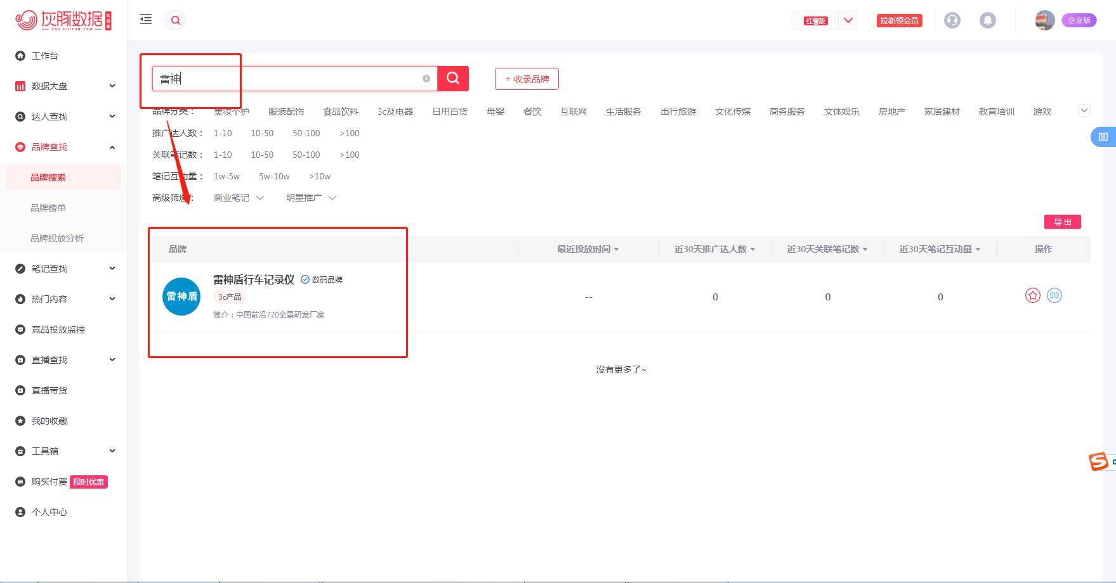Click into the brand search input field
The image size is (1116, 583).
pos(295,79)
